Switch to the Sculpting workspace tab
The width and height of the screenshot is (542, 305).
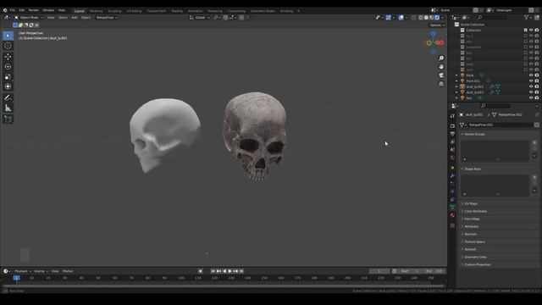click(x=115, y=11)
